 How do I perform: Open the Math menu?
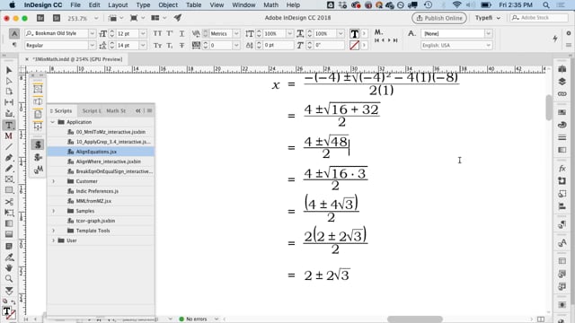pyautogui.click(x=270, y=5)
